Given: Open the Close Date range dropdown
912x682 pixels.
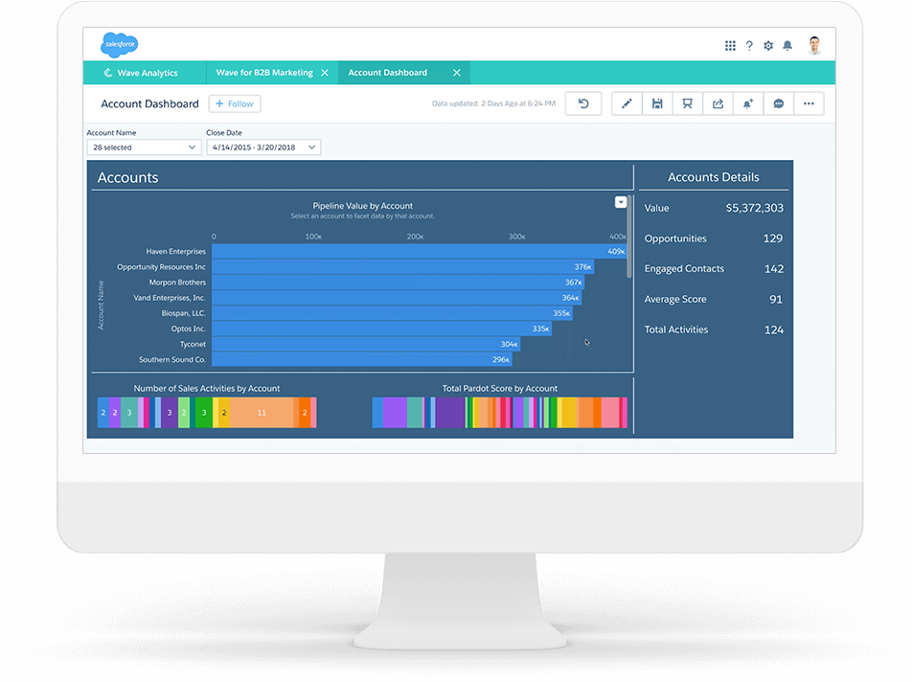Looking at the screenshot, I should pyautogui.click(x=263, y=148).
